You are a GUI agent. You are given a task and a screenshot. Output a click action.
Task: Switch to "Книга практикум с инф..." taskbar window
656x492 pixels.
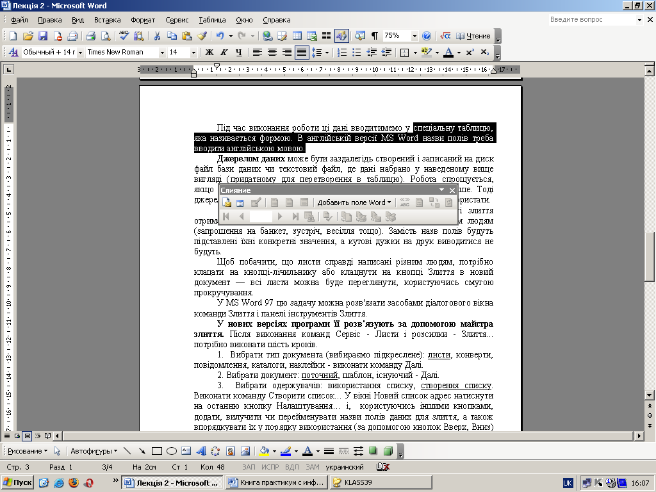276,483
